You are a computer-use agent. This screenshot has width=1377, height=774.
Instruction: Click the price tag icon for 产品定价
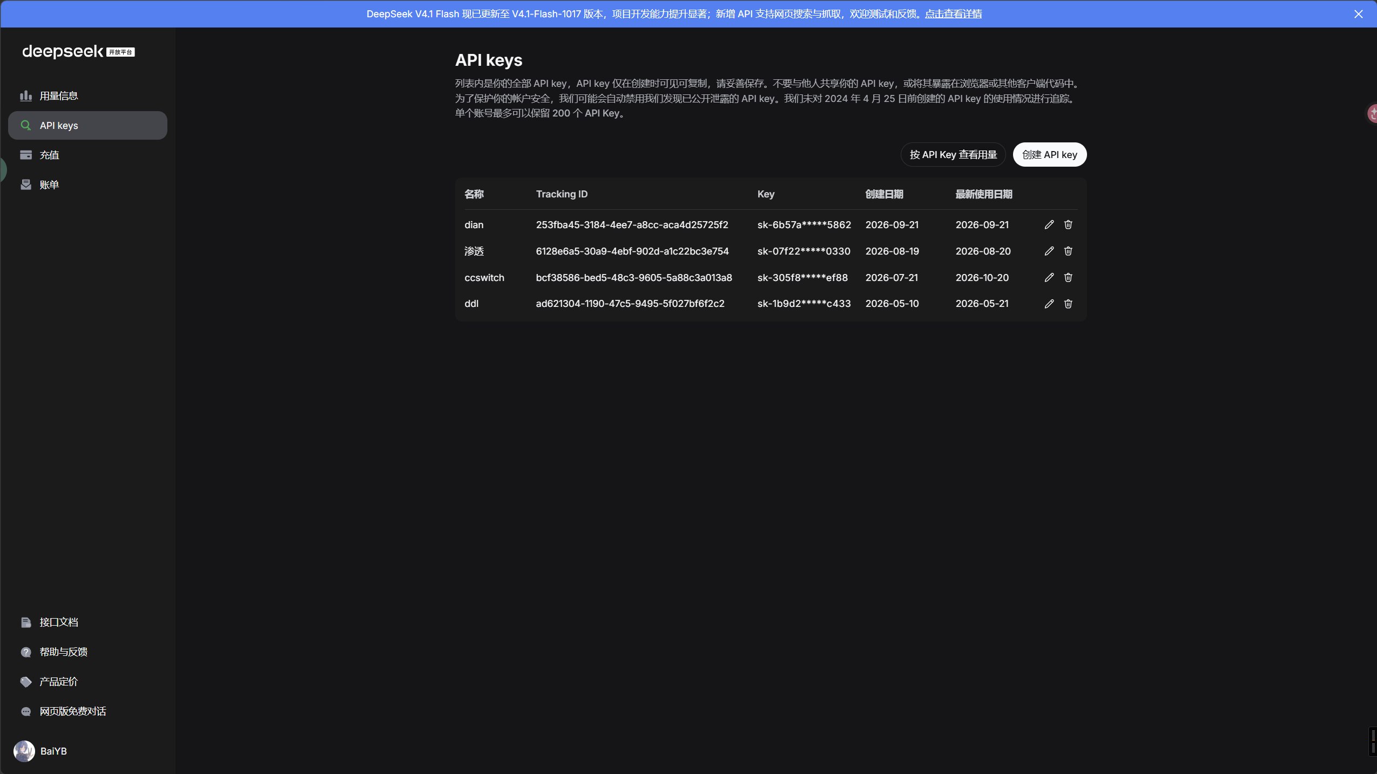[x=25, y=682]
